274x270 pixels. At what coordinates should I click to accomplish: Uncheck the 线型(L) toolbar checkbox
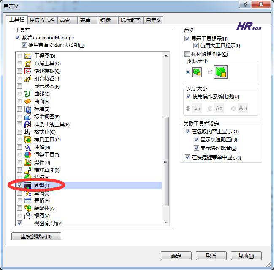[x=19, y=185]
